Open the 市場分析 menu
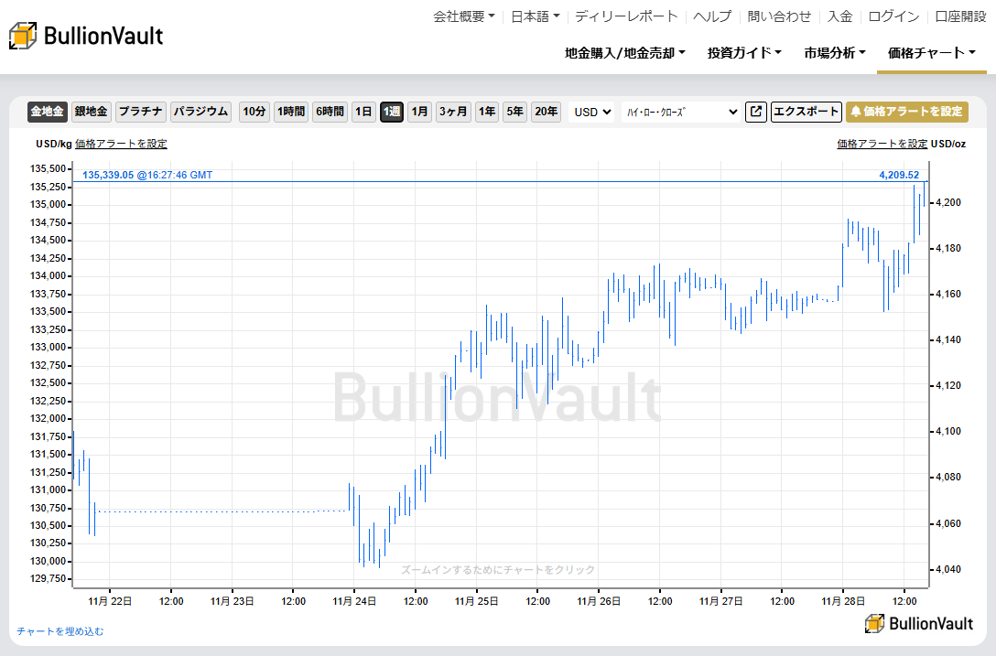The image size is (996, 656). coord(833,53)
